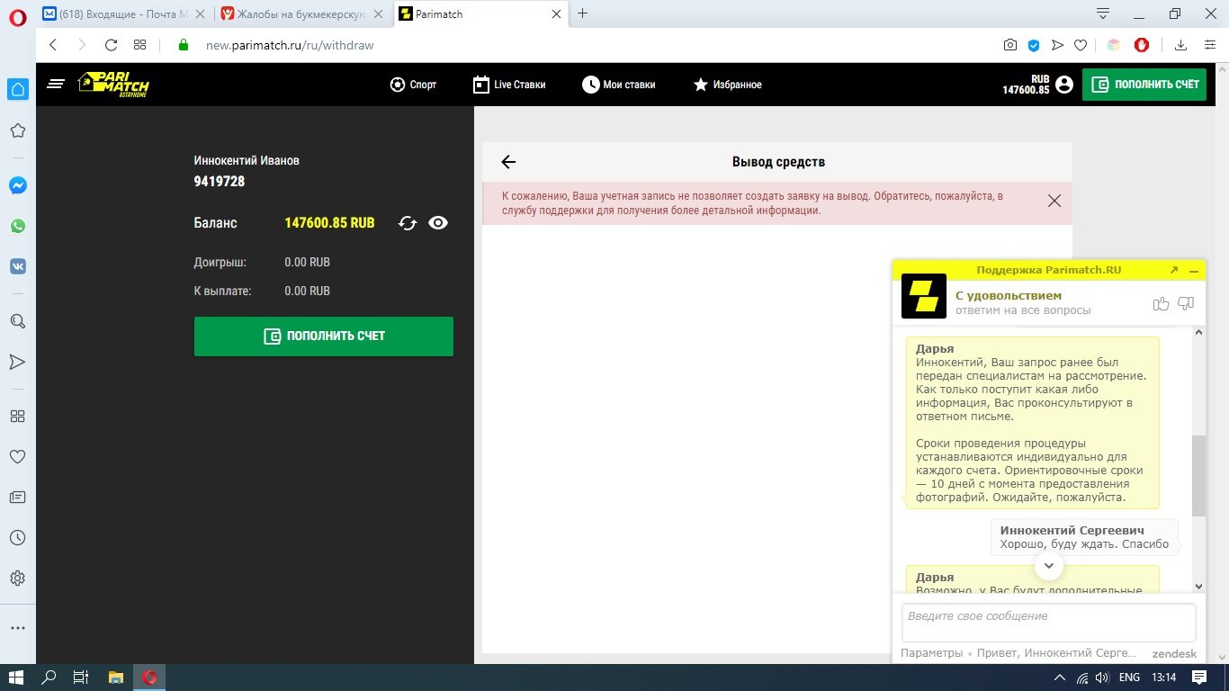Image resolution: width=1229 pixels, height=691 pixels.
Task: Minimize the Parimatch support chat widget
Action: point(1194,270)
